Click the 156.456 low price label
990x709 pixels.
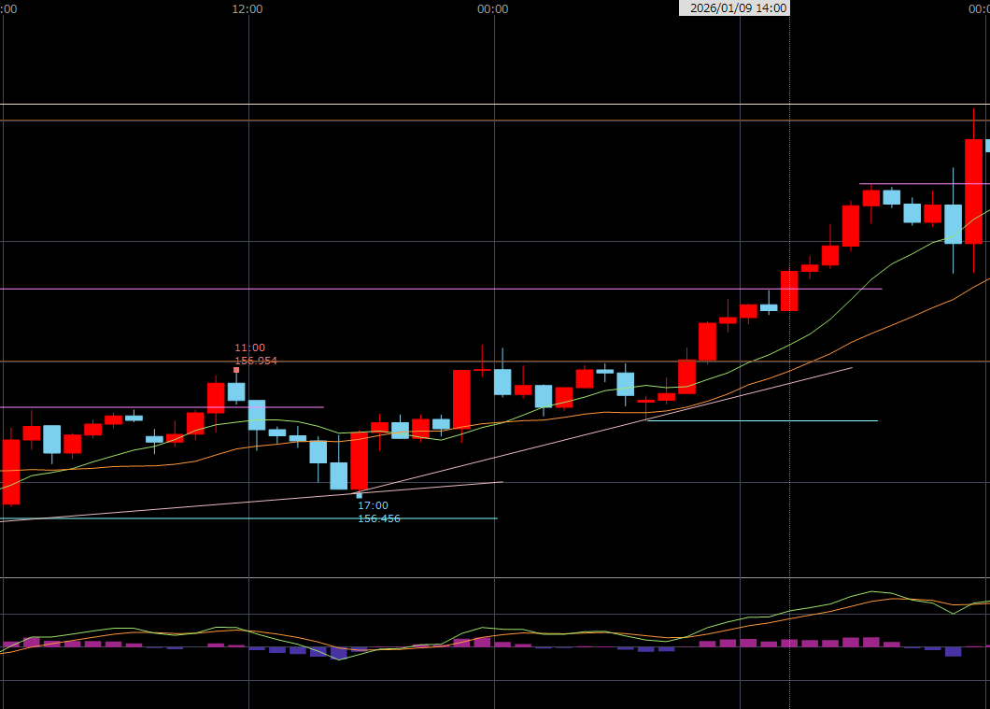379,518
